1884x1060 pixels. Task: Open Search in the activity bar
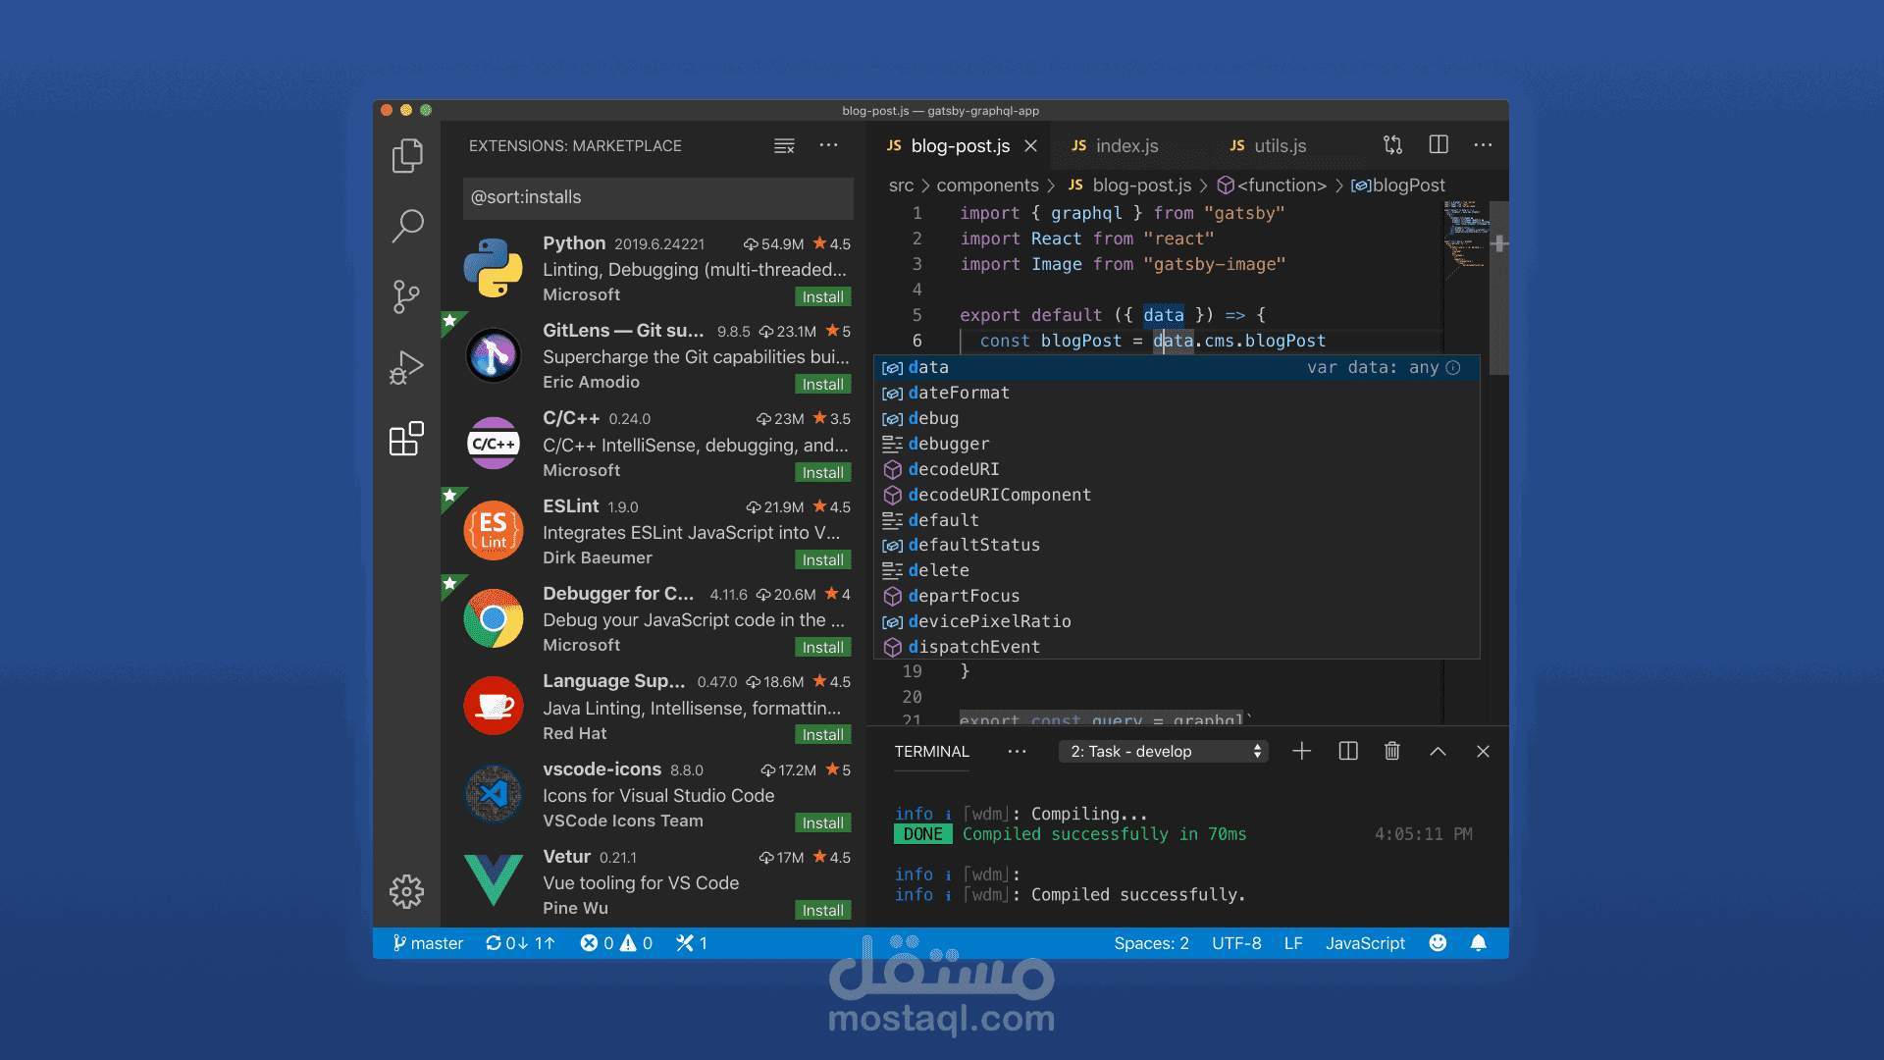406,226
